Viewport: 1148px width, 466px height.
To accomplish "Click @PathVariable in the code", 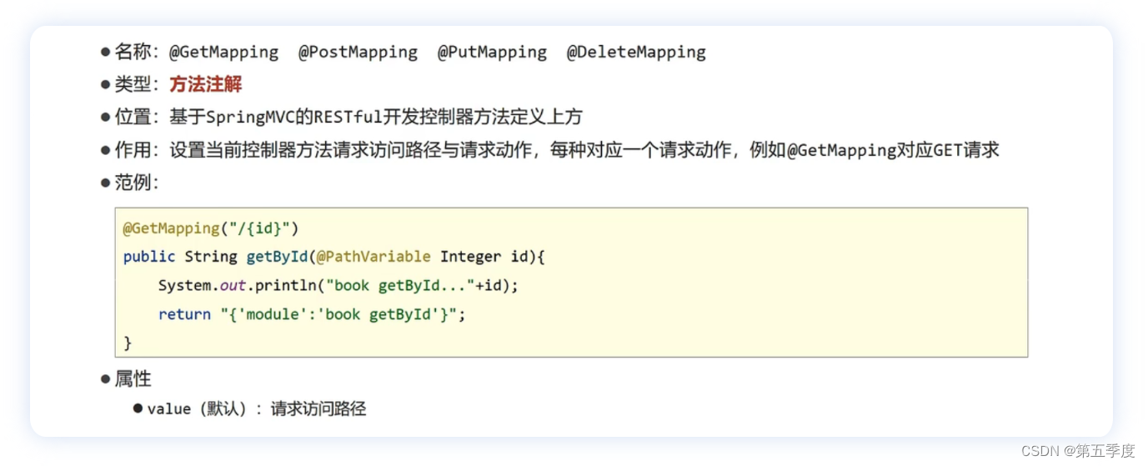I will pos(373,257).
